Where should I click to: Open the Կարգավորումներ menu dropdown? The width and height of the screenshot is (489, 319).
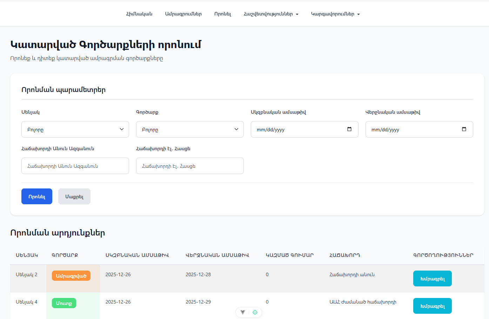click(x=335, y=14)
